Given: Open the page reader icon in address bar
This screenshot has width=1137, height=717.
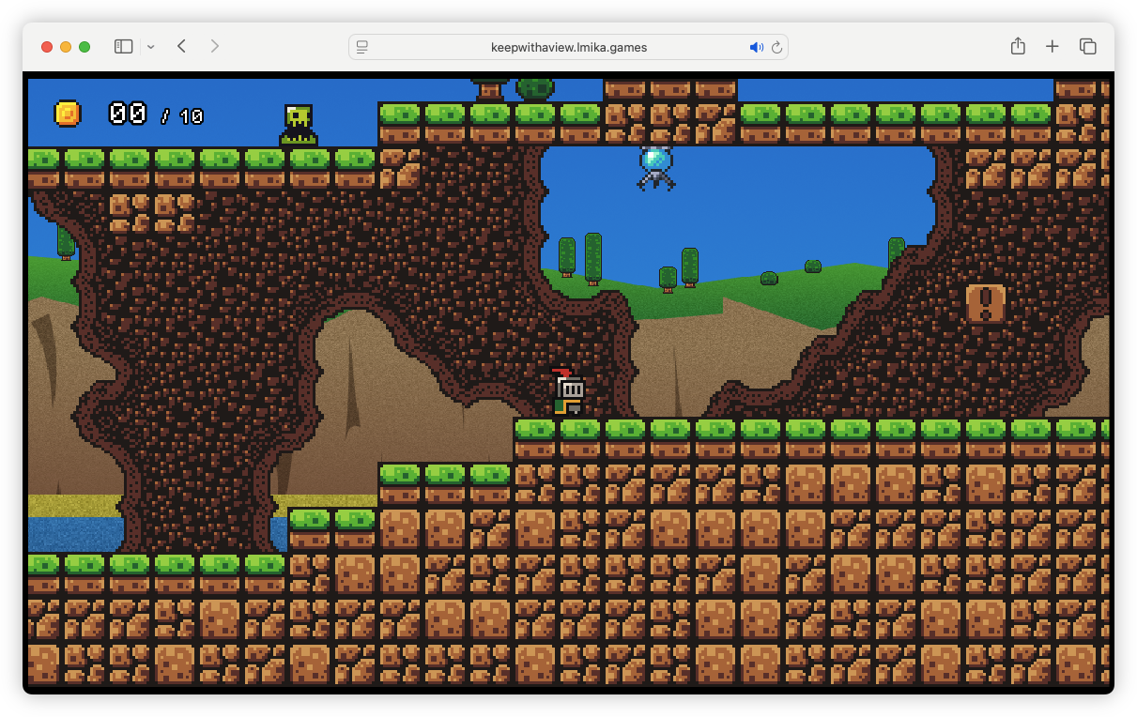Looking at the screenshot, I should tap(362, 47).
